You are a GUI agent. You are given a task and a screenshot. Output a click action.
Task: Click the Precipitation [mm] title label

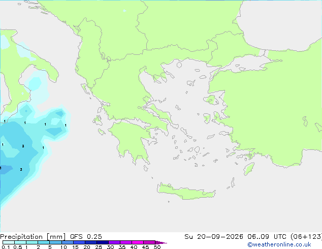coord(33,237)
